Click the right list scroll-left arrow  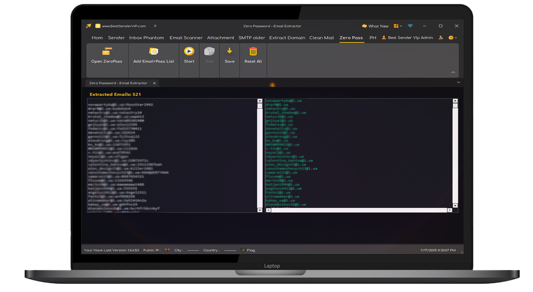pyautogui.click(x=268, y=210)
